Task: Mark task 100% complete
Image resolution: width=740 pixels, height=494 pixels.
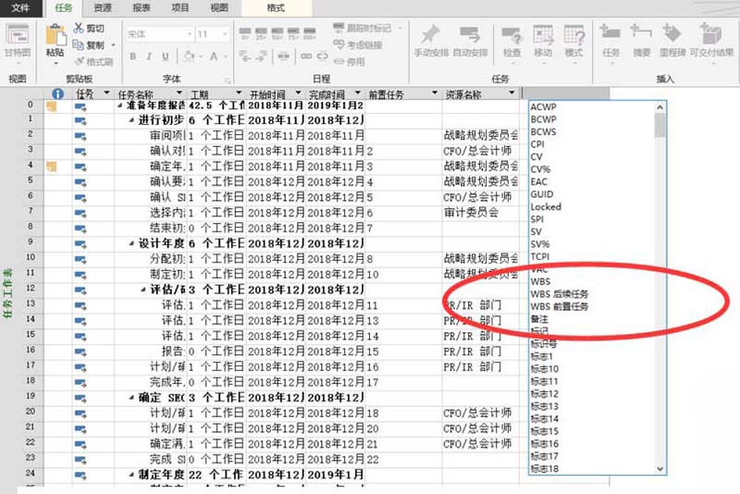Action: (x=309, y=33)
